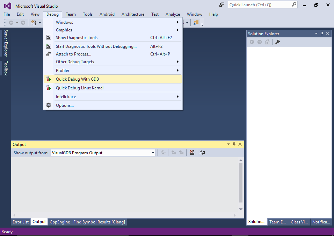
Task: Open Navigate Backward history dropdown arrow
Action: (17, 23)
